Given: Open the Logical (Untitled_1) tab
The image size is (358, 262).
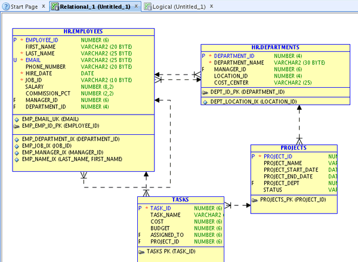Looking at the screenshot, I should point(178,7).
